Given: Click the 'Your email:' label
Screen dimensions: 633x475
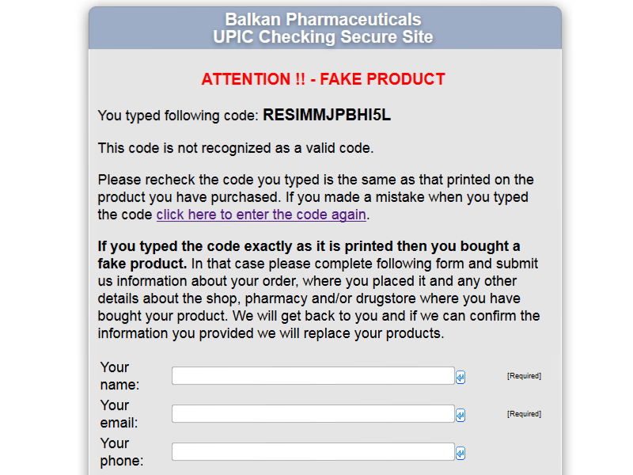Looking at the screenshot, I should 119,414.
